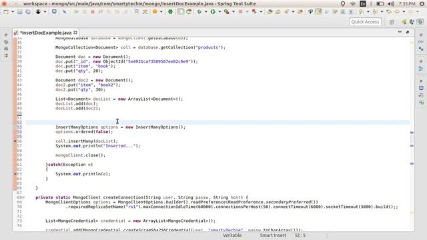The width and height of the screenshot is (427, 240).
Task: Switch to the Debug perspective icon
Action: (x=412, y=22)
